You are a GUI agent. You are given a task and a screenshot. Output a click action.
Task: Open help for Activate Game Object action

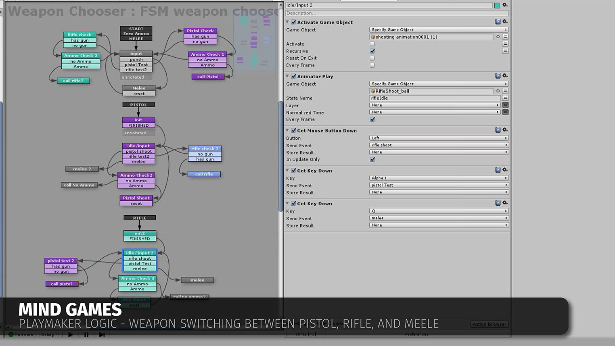(498, 22)
